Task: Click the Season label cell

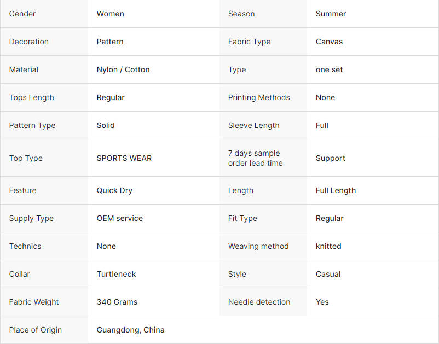Action: click(241, 14)
